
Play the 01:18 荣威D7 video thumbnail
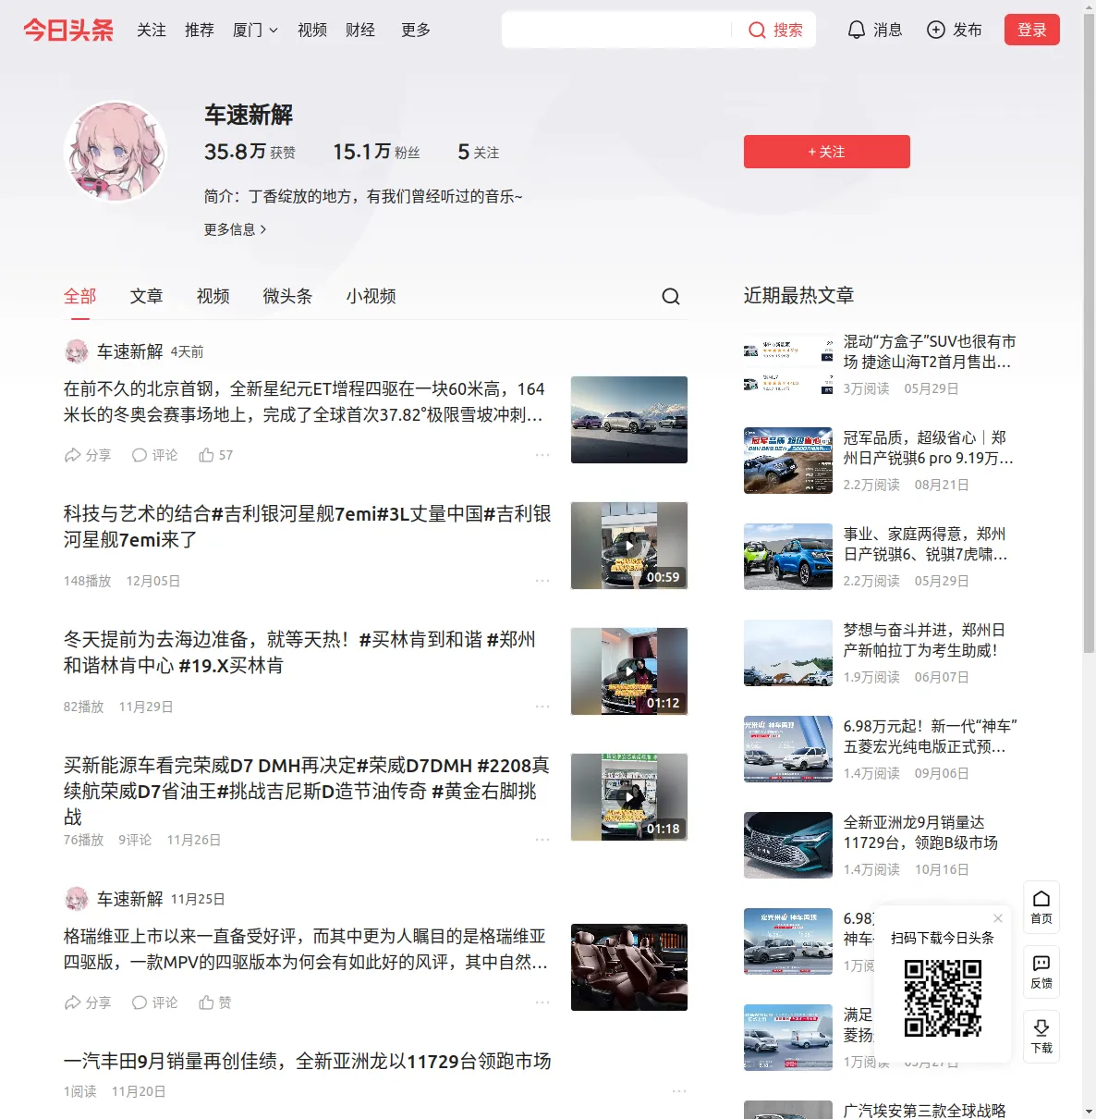click(x=629, y=797)
